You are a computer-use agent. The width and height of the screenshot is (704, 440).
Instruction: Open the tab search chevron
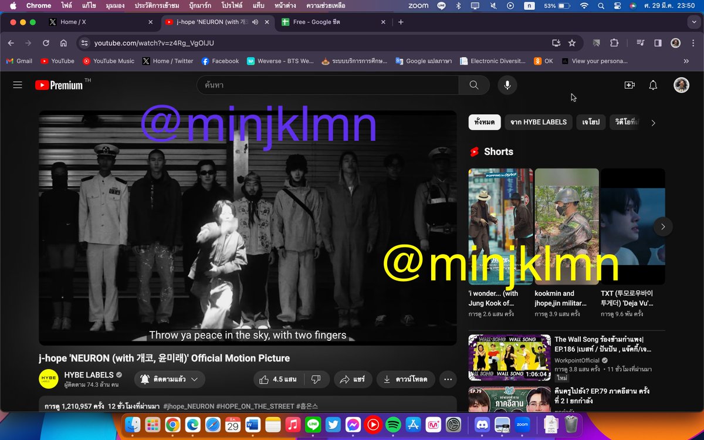click(694, 22)
